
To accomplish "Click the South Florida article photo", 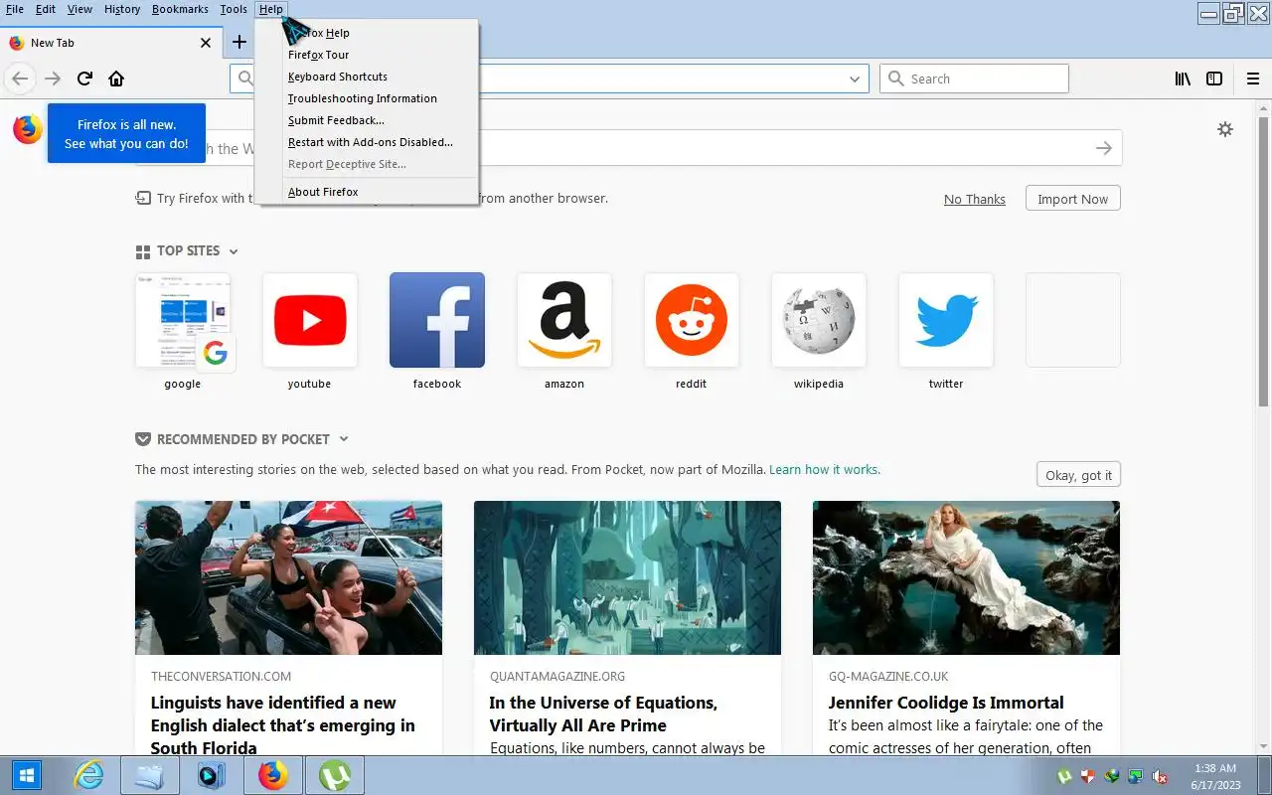I will click(x=288, y=577).
